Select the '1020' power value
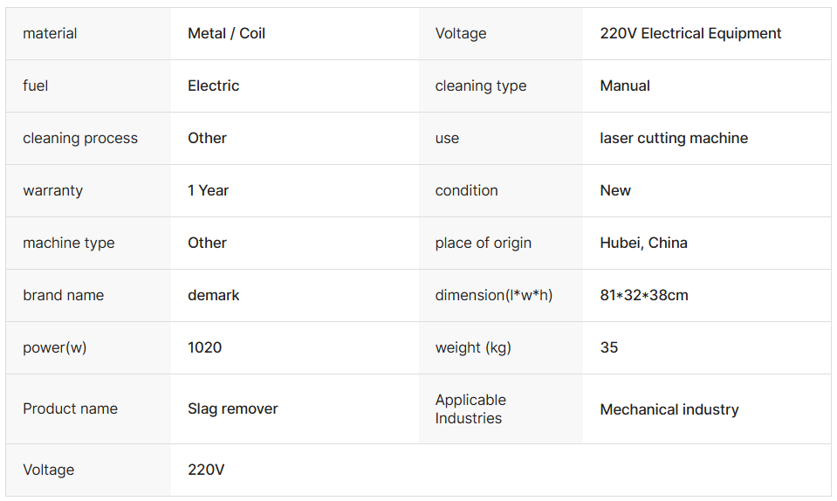This screenshot has width=837, height=501. click(204, 348)
